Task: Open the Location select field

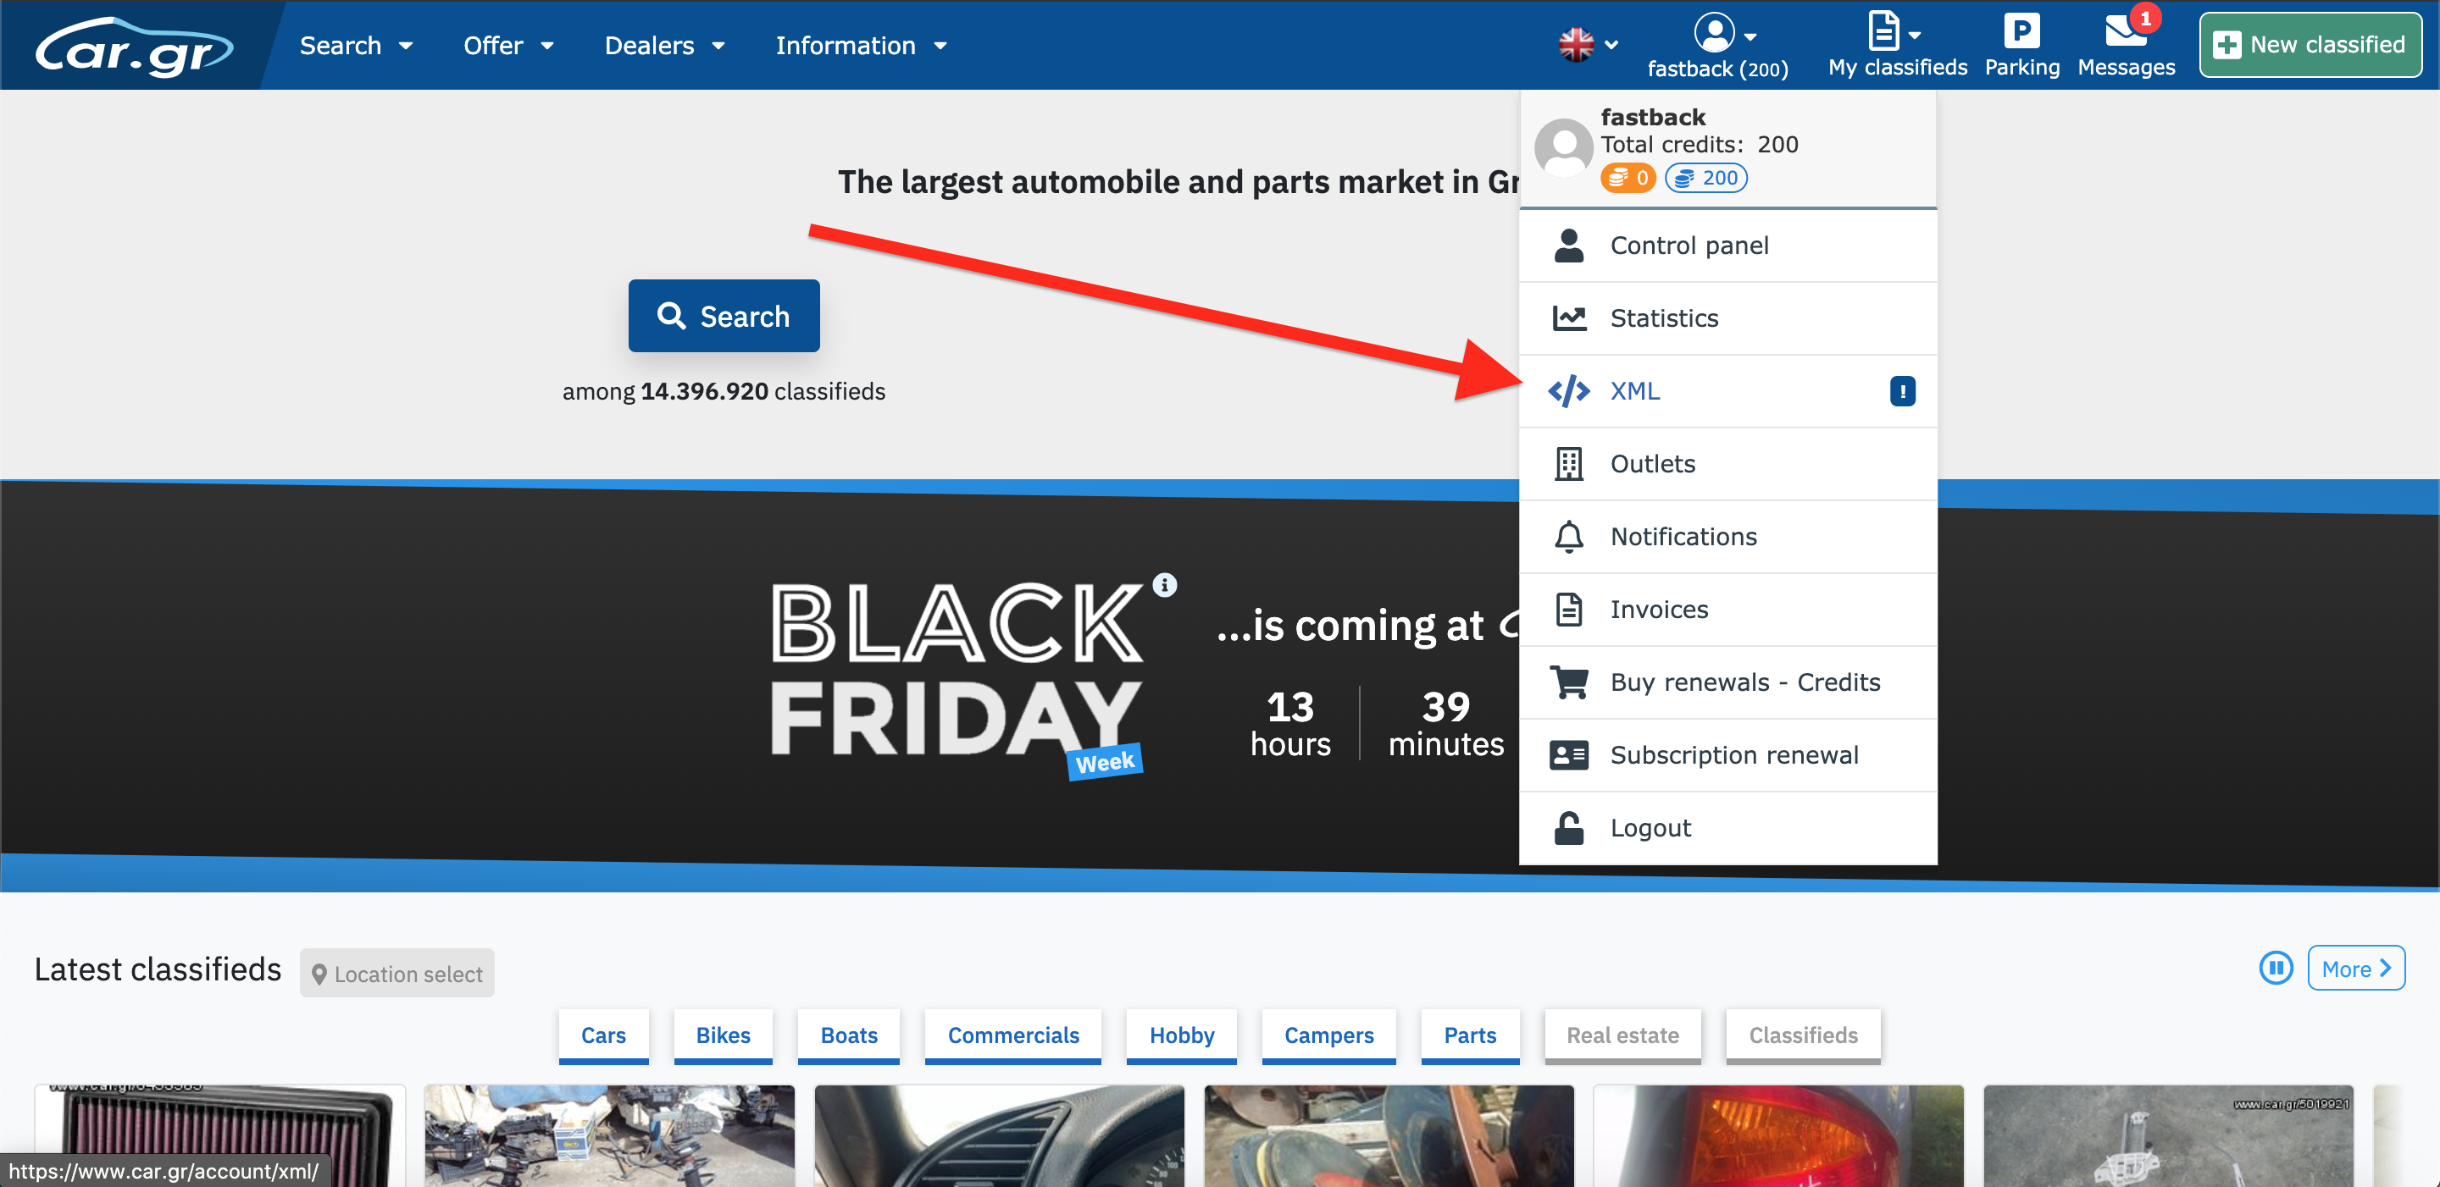Action: (396, 973)
